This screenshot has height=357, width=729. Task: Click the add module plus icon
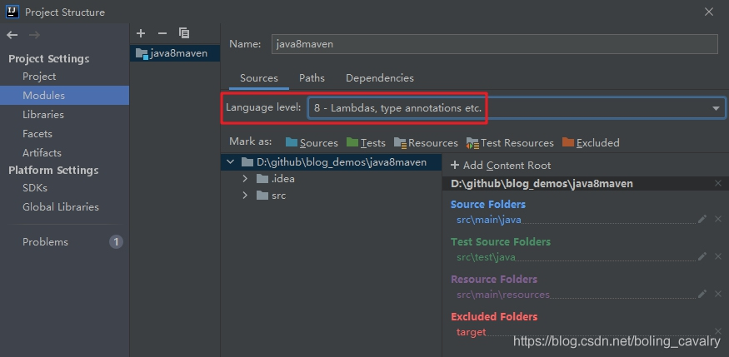[x=141, y=33]
